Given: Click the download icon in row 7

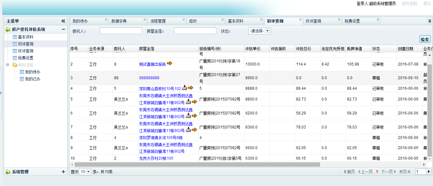Looking at the screenshot, I should pyautogui.click(x=188, y=130).
